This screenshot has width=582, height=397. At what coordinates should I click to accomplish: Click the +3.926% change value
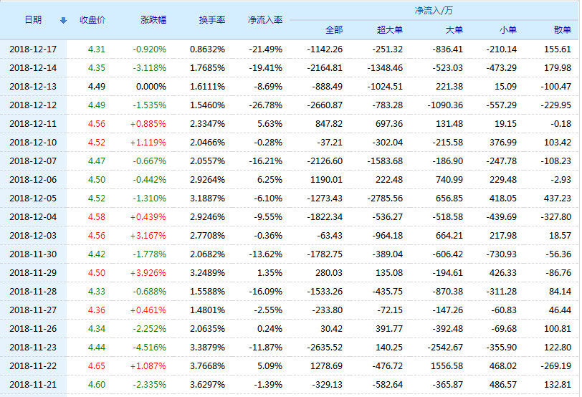148,273
